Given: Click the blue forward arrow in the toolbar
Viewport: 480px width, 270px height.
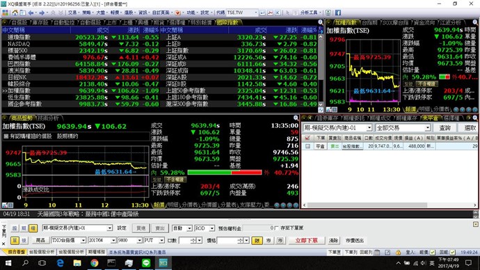Looking at the screenshot, I should 42,13.
